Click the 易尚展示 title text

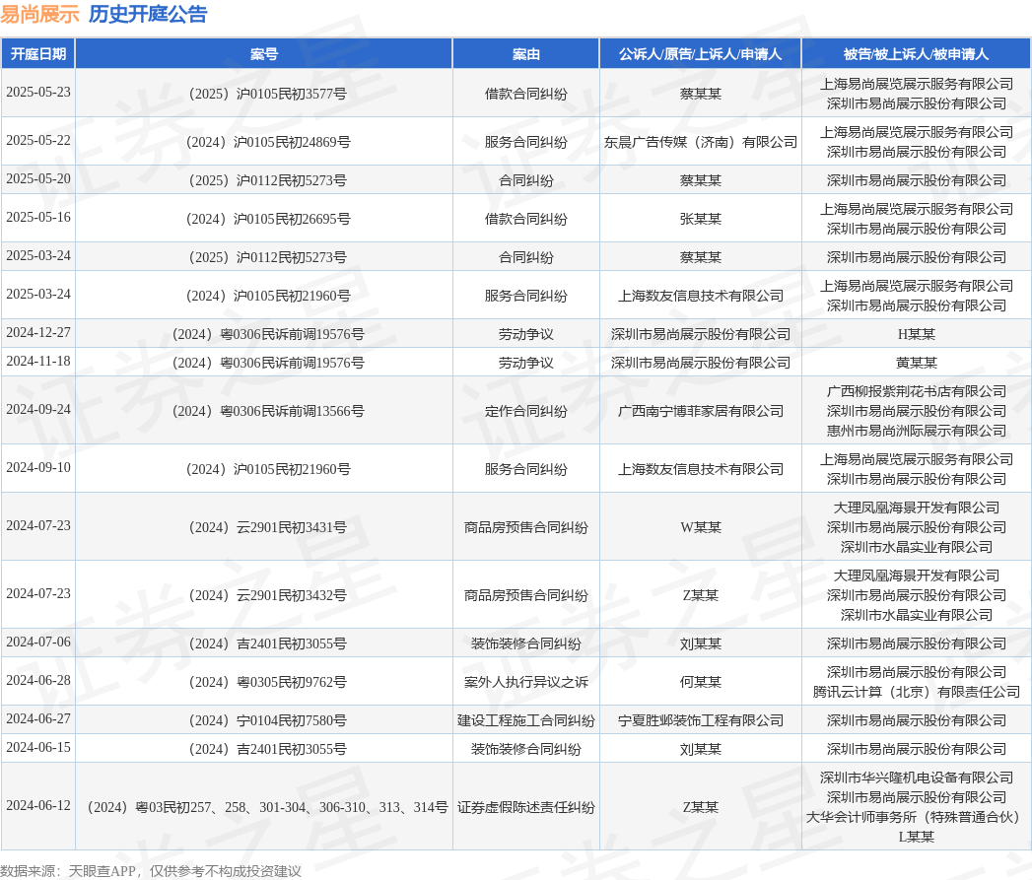tap(39, 14)
